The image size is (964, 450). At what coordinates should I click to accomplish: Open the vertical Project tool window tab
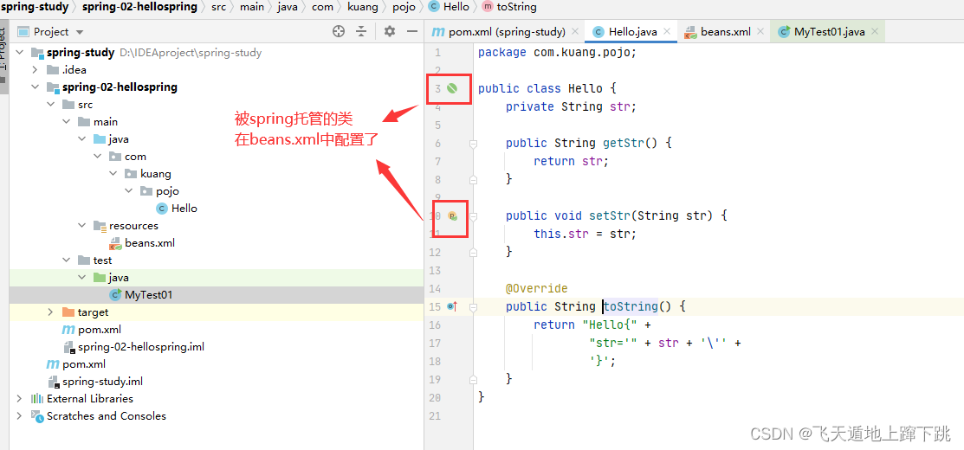[3, 58]
